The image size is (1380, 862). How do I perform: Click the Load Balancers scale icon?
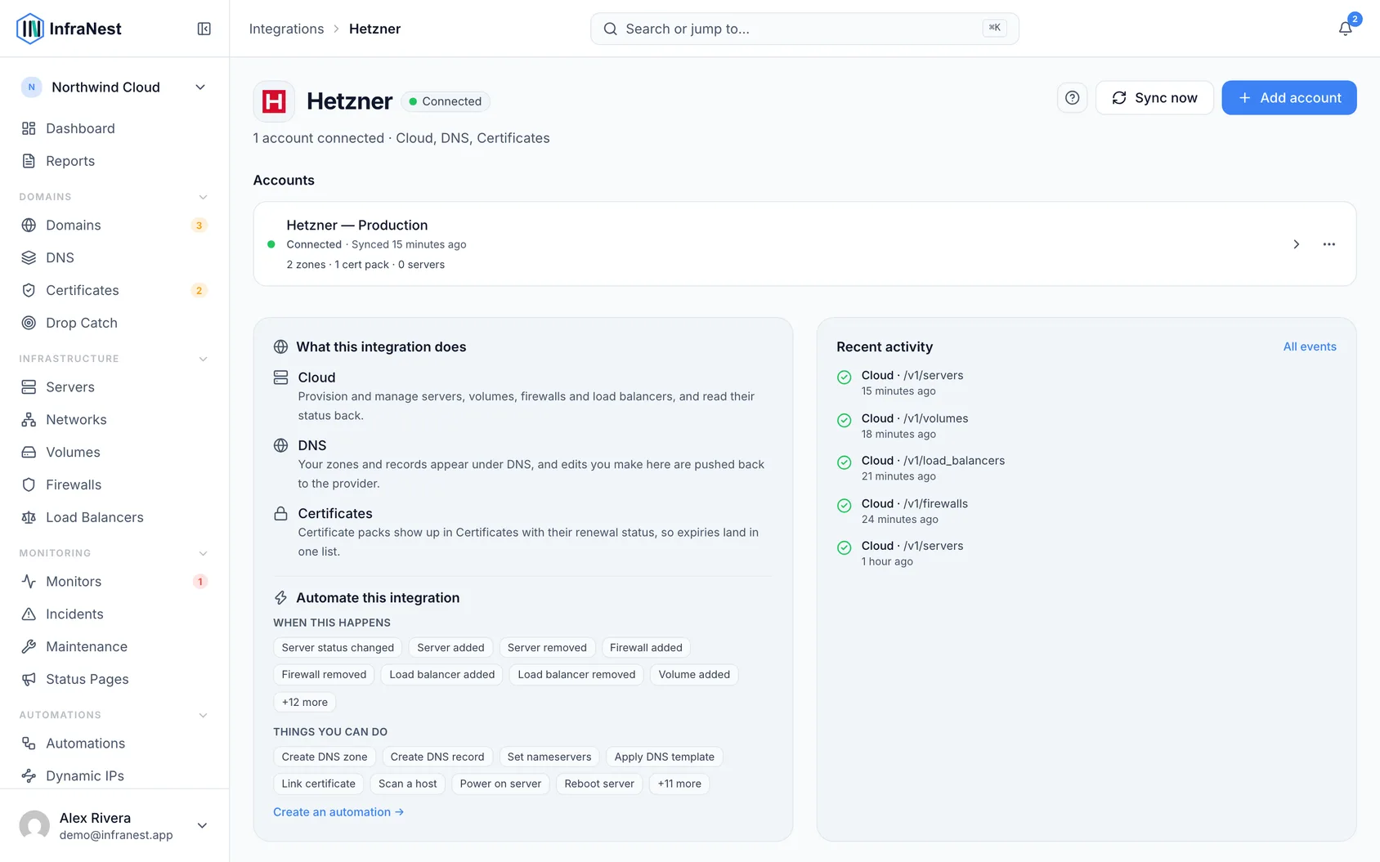(29, 517)
